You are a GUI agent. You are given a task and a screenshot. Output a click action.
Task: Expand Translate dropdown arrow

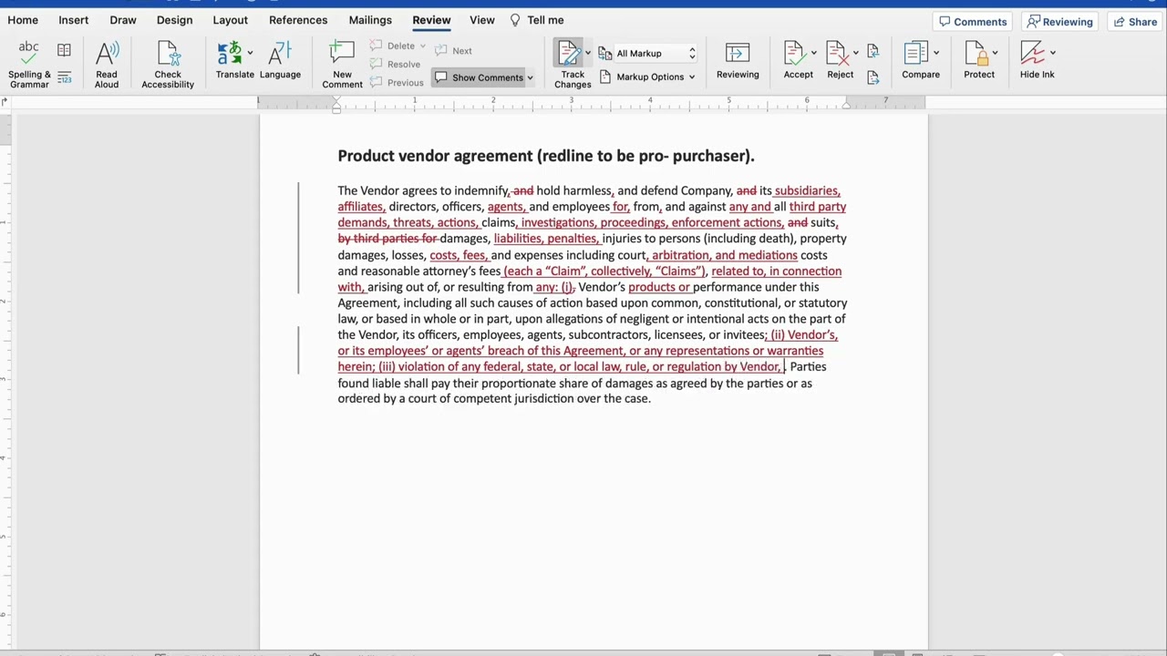(x=250, y=53)
